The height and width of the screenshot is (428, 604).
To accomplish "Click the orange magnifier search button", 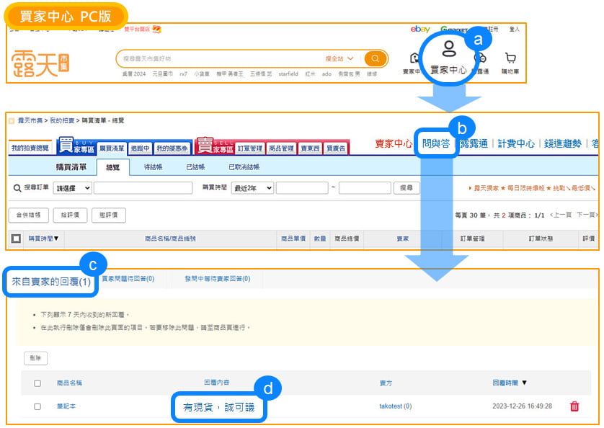I will click(x=376, y=58).
